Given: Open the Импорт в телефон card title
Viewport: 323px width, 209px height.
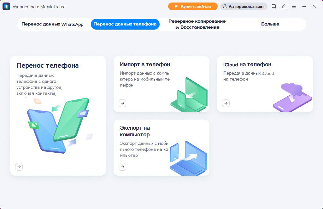Looking at the screenshot, I should (145, 64).
